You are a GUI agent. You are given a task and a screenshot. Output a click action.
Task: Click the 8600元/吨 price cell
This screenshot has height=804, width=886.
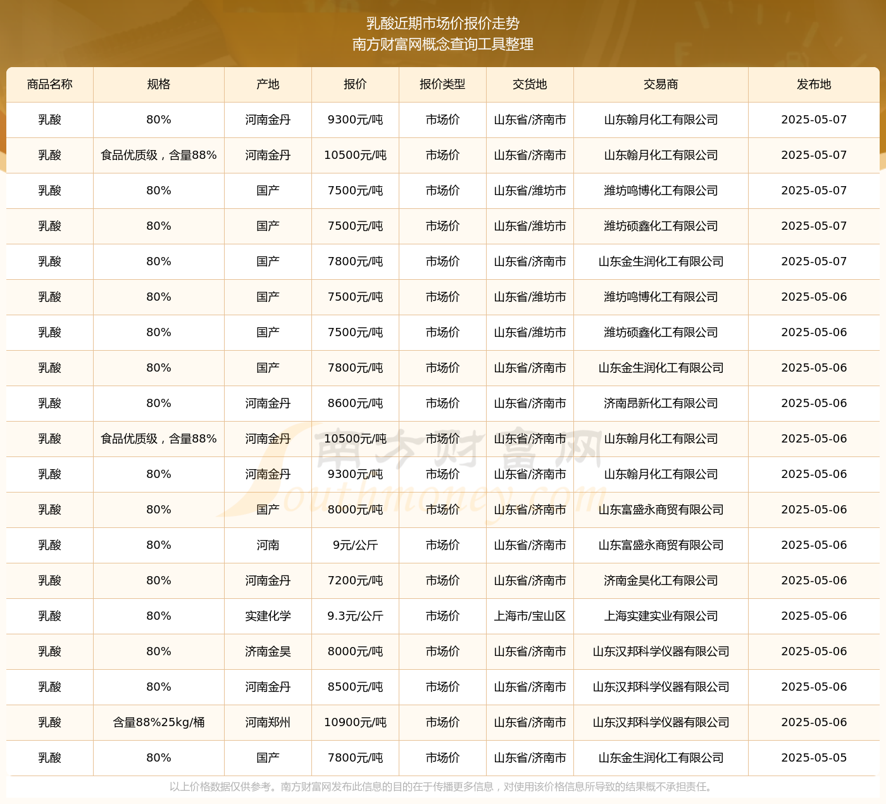point(355,403)
